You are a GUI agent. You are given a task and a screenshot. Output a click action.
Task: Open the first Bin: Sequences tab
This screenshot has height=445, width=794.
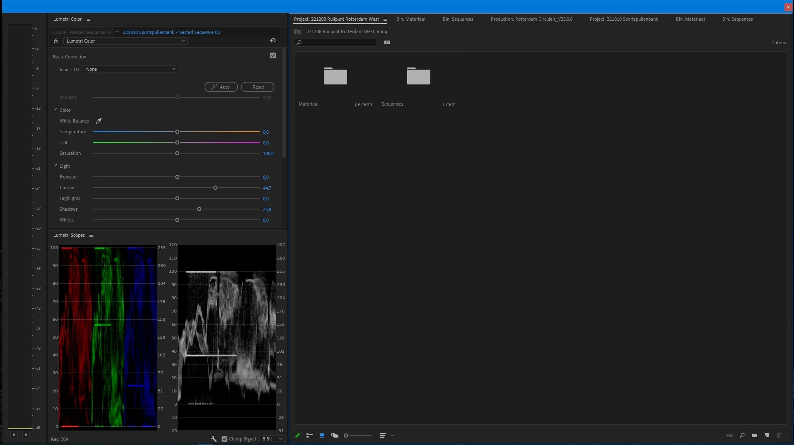[x=458, y=19]
